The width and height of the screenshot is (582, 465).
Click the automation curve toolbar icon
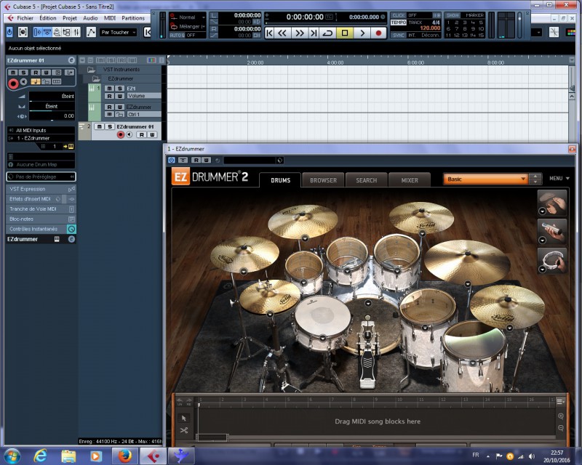(x=91, y=32)
